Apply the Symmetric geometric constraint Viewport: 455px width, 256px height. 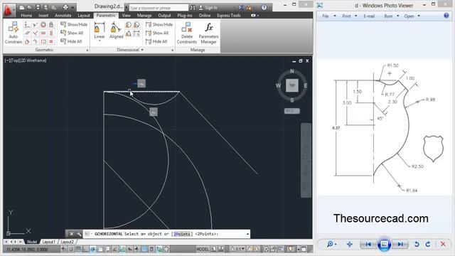point(43,41)
